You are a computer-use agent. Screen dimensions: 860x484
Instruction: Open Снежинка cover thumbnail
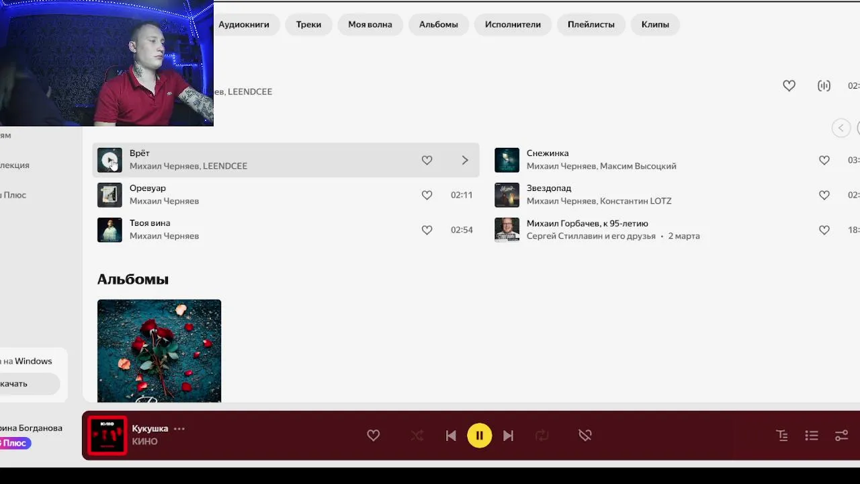(x=507, y=160)
